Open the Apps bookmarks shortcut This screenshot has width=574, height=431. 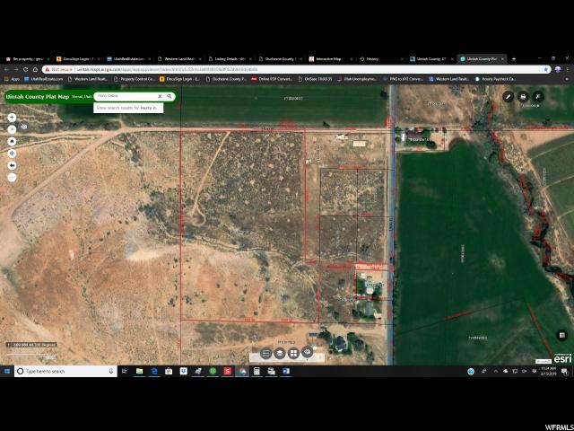tap(12, 79)
